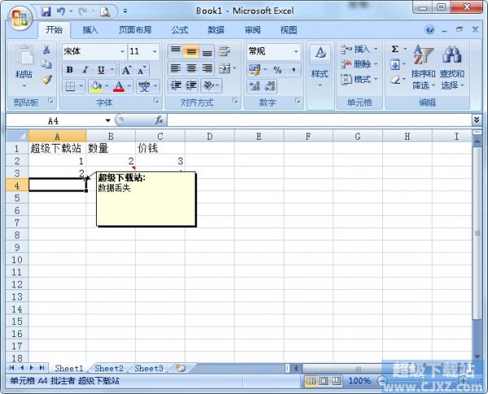This screenshot has height=394, width=488.
Task: Click the percent style icon
Action: click(x=277, y=70)
